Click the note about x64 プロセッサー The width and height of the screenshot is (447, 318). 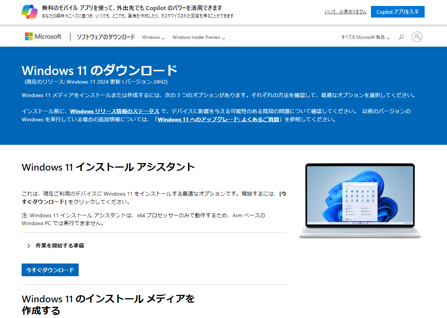click(x=144, y=219)
